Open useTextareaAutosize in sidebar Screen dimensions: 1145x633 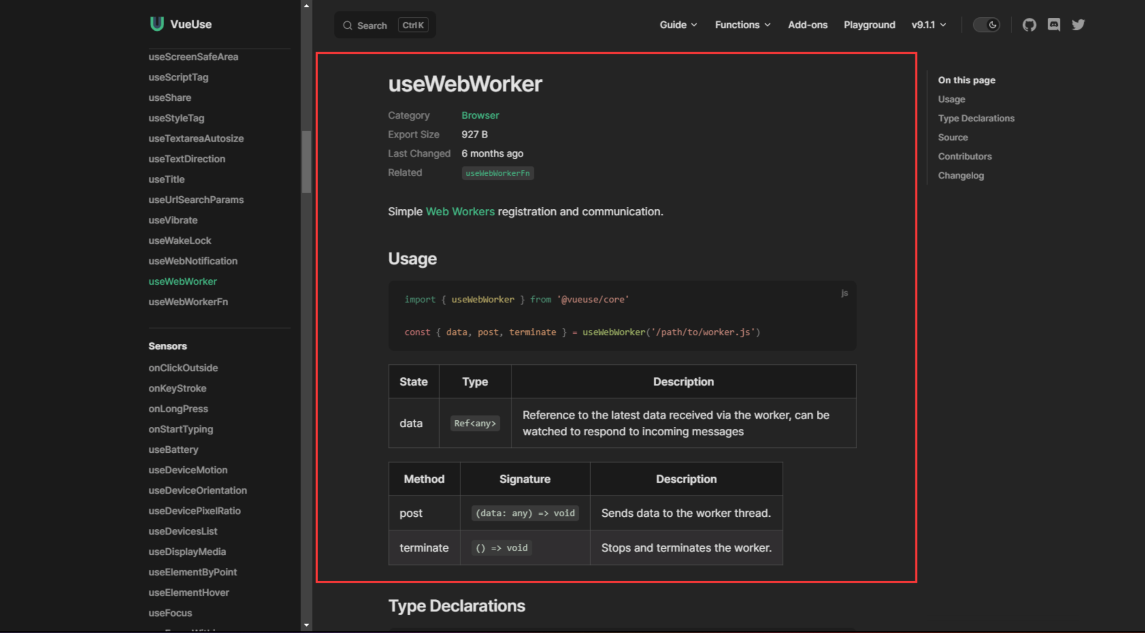(196, 139)
